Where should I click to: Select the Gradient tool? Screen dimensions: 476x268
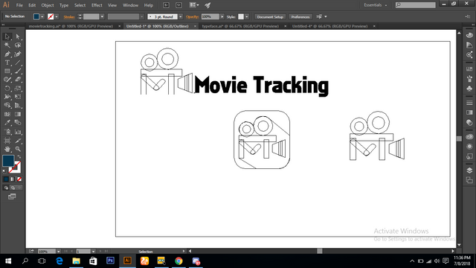coord(18,114)
